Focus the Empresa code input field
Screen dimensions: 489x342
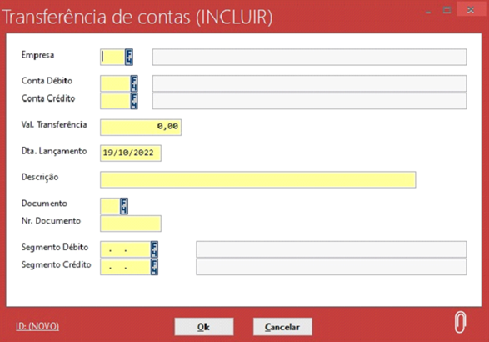112,58
